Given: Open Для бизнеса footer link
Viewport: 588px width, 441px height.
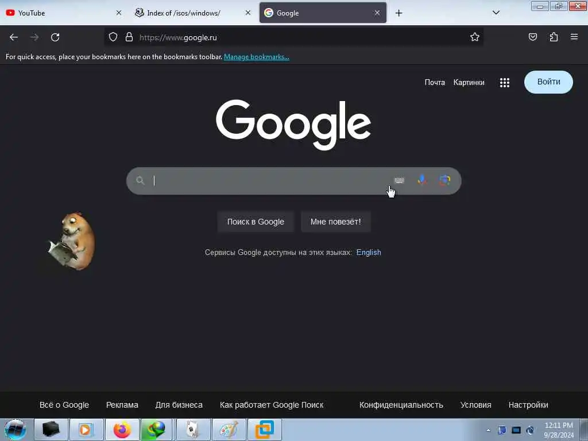Looking at the screenshot, I should pos(179,405).
